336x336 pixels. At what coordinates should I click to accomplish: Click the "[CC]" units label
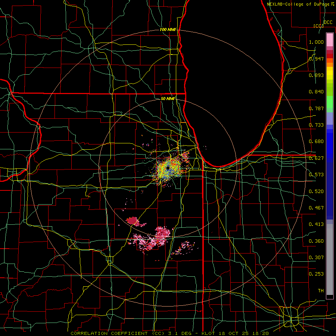[x=318, y=26]
